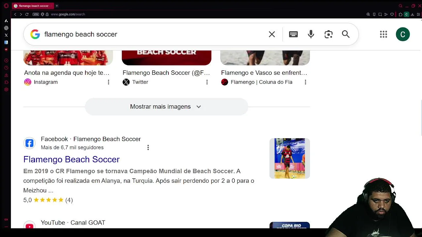The image size is (422, 237).
Task: Open the Beach Soccer Twitter thumbnail
Action: [166, 58]
